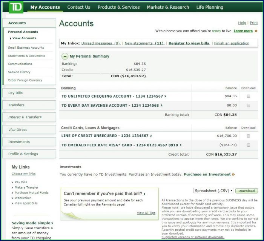The image size is (264, 241).
Task: Click Finish an application link
Action: pyautogui.click(x=232, y=43)
